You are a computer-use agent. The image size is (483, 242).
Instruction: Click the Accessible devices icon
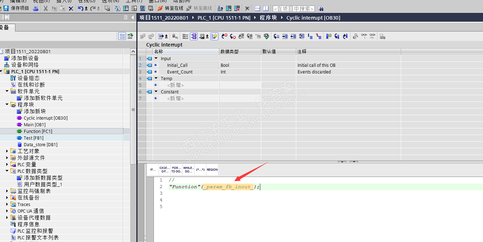[x=220, y=8]
